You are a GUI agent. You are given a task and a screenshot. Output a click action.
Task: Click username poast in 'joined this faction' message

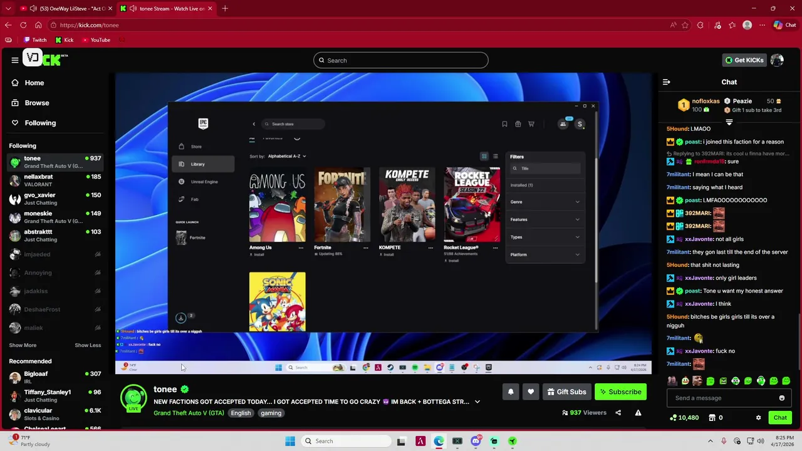pyautogui.click(x=692, y=142)
